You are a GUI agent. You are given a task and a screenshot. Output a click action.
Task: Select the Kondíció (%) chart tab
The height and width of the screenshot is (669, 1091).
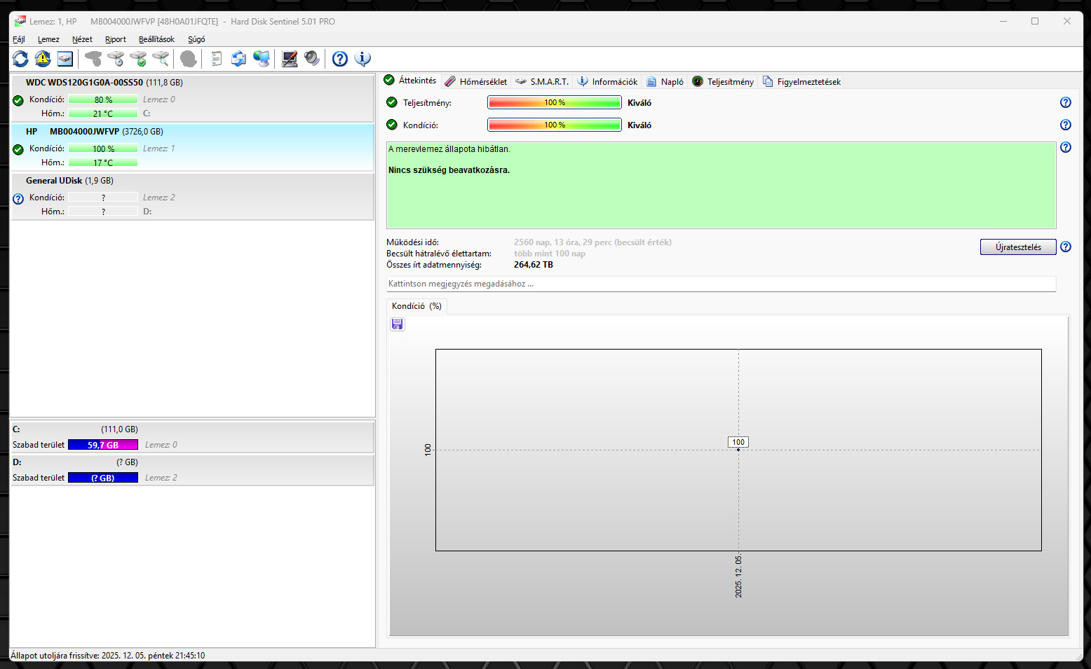click(416, 306)
